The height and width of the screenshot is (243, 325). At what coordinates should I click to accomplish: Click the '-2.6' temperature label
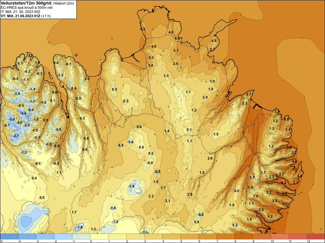(58, 129)
